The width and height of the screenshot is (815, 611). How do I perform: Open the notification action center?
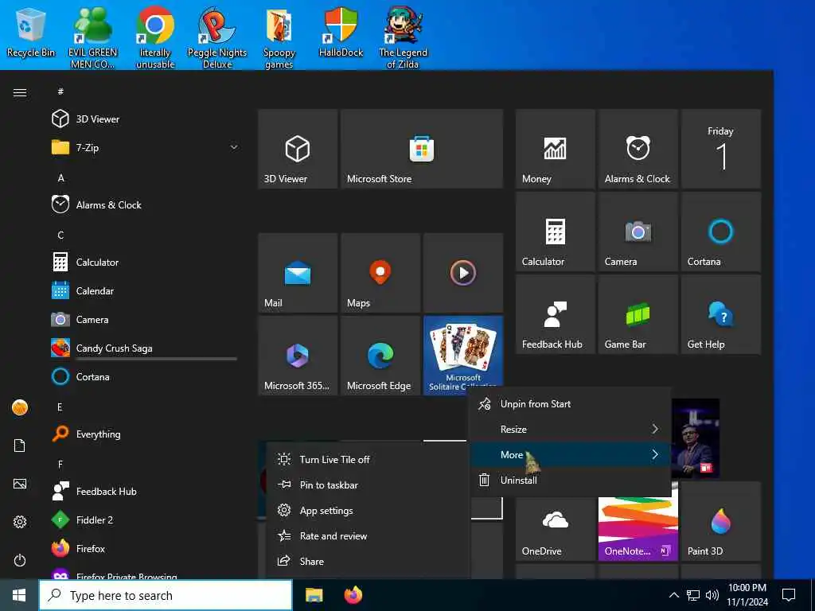789,595
